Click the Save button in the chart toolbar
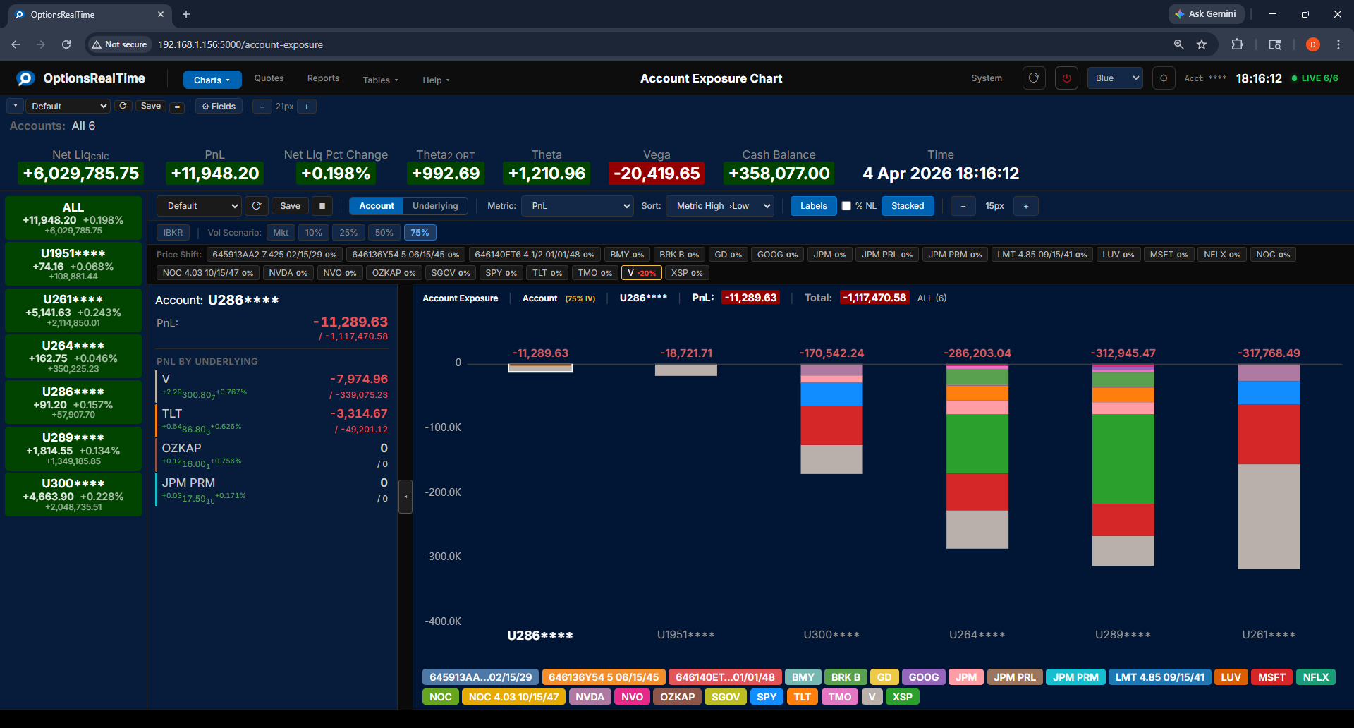The width and height of the screenshot is (1354, 728). (290, 206)
